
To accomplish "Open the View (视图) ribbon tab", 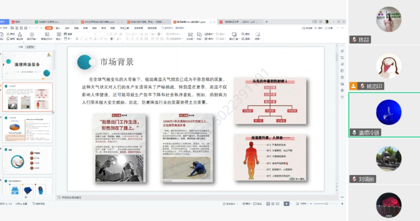I will (x=113, y=28).
